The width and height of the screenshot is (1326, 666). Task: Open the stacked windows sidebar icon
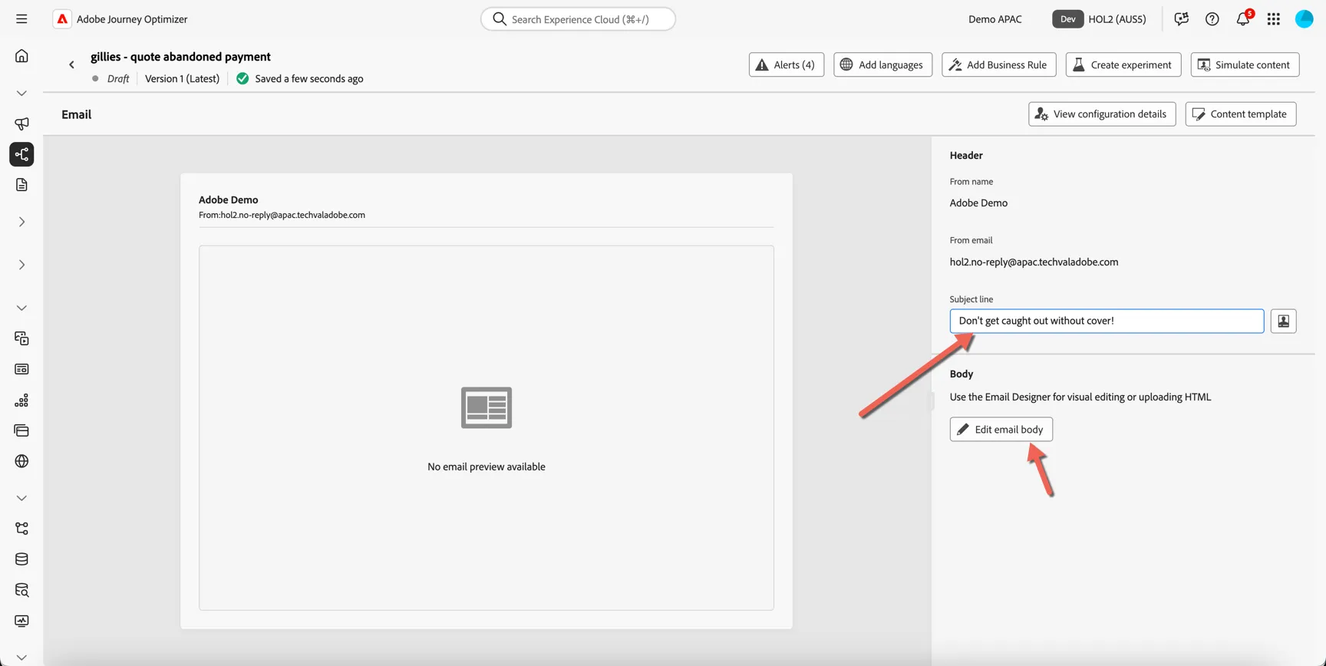coord(21,430)
